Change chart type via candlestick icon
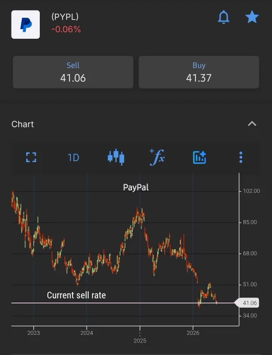272x355 pixels. 116,157
